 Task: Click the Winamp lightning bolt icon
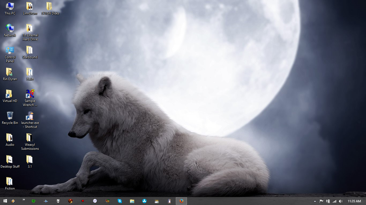coord(13,201)
